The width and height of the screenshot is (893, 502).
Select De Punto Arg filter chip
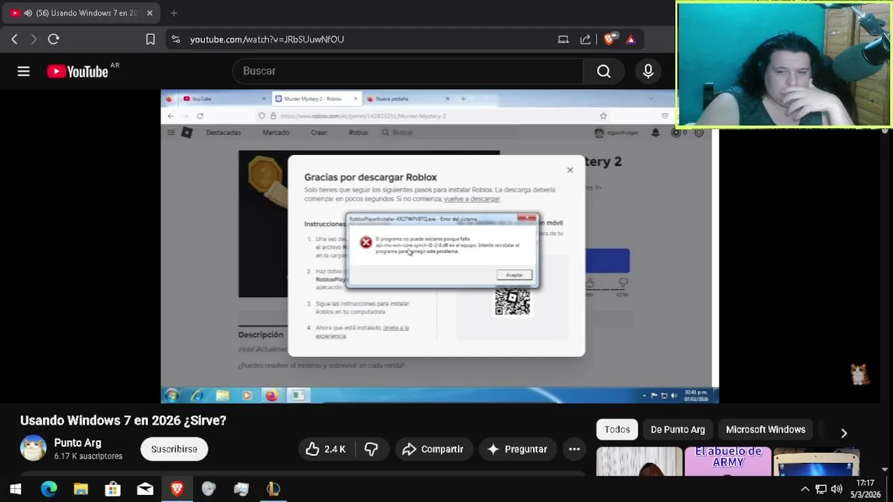click(x=677, y=429)
